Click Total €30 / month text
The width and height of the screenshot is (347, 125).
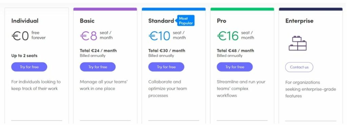point(167,51)
